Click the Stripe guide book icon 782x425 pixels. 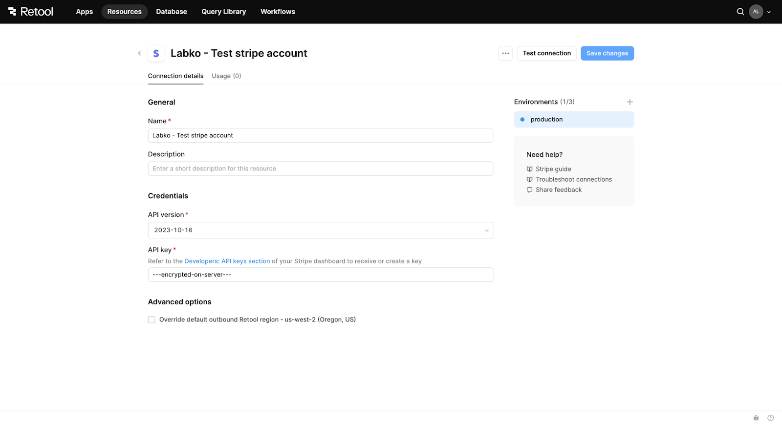click(529, 169)
